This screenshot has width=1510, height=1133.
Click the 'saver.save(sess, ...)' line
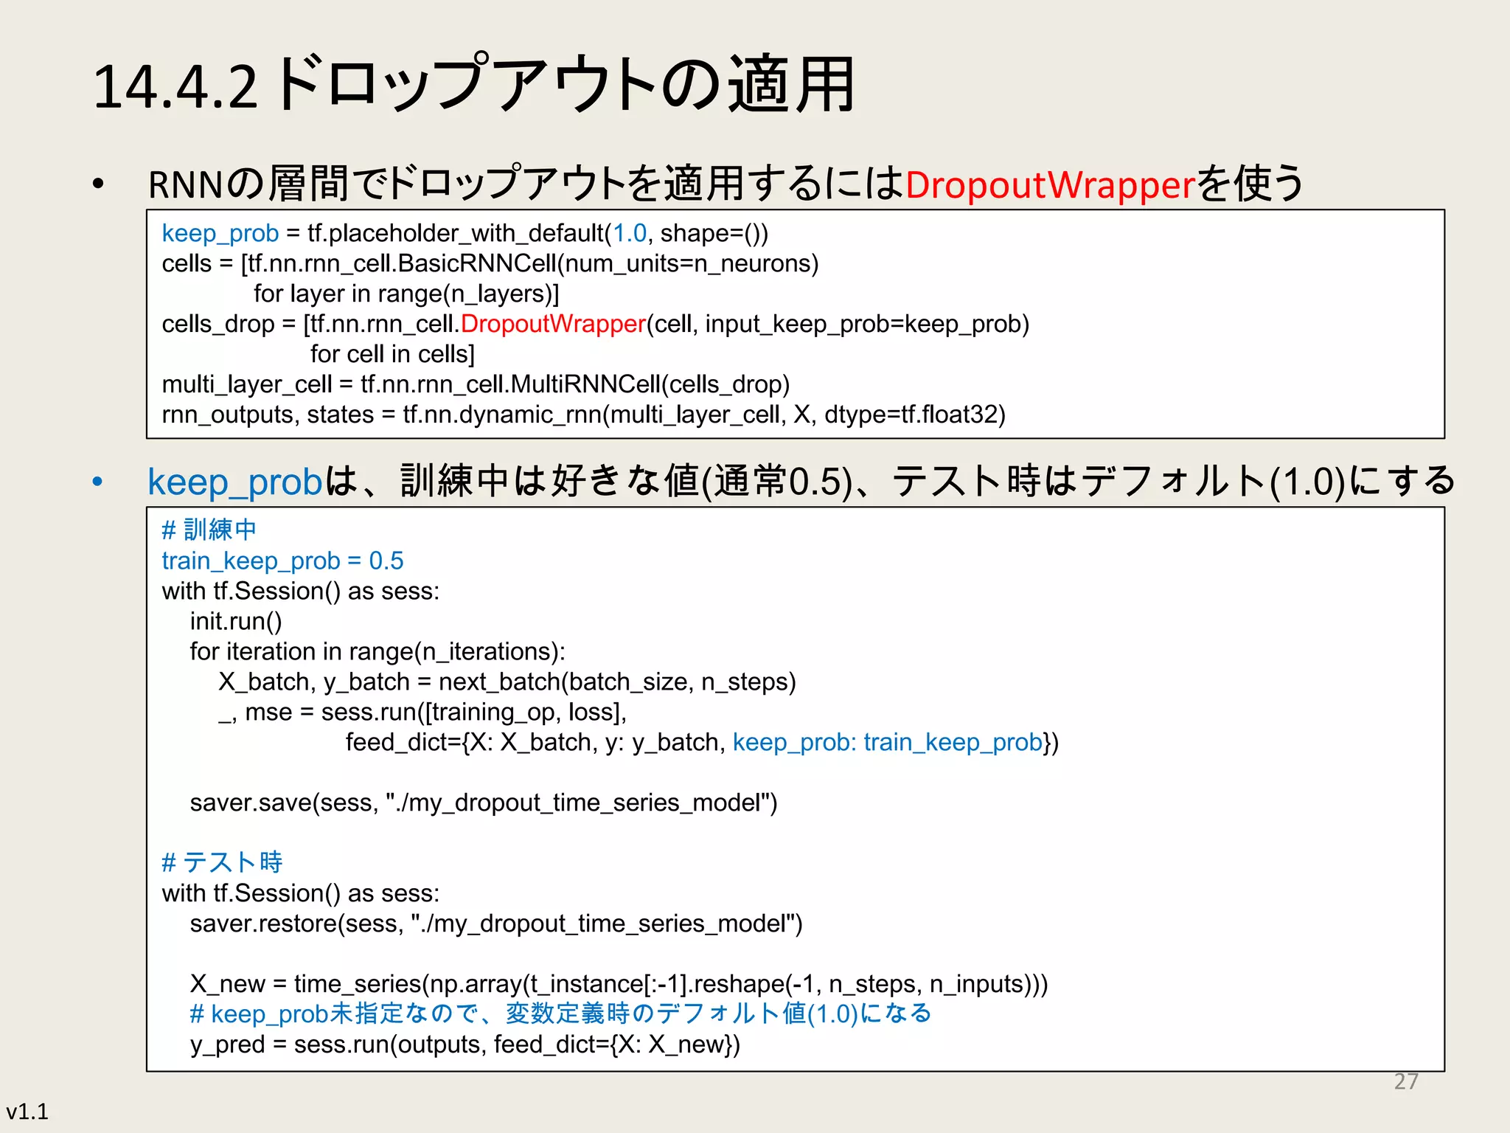pyautogui.click(x=484, y=803)
